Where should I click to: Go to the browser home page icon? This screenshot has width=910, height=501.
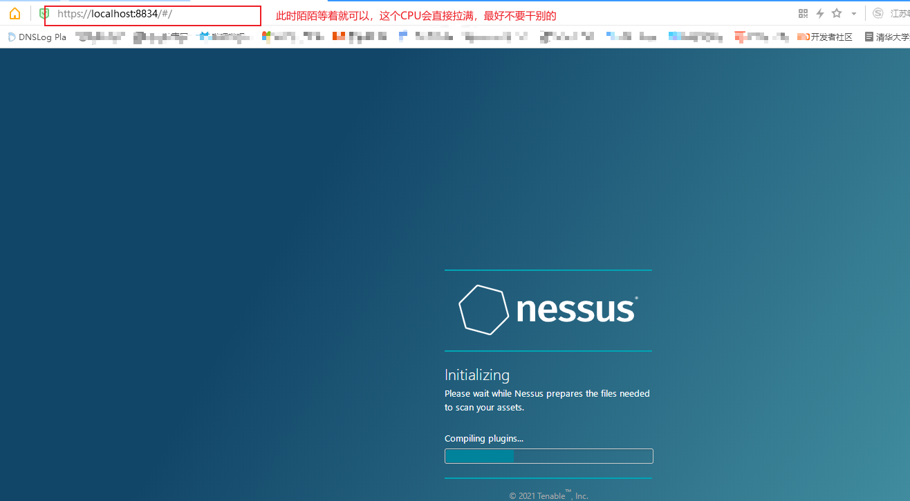pyautogui.click(x=15, y=14)
